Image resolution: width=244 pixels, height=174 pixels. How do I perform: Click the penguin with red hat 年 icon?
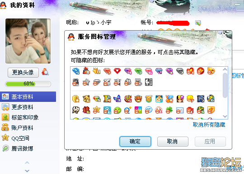pyautogui.click(x=86, y=71)
